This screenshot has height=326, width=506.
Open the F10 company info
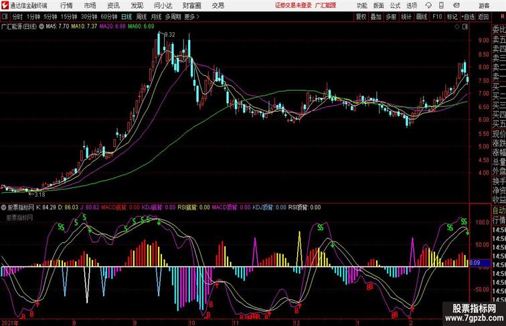tap(437, 17)
